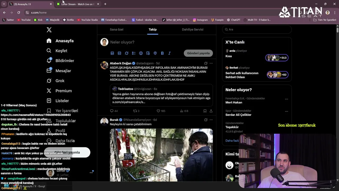The height and width of the screenshot is (191, 339).
Task: Click the Grok icon
Action: click(x=49, y=81)
